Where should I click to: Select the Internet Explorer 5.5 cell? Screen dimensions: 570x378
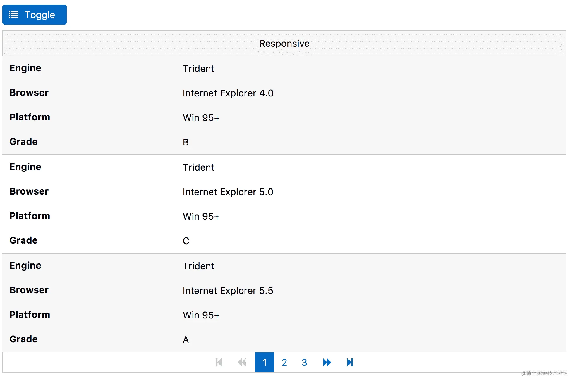(x=228, y=291)
